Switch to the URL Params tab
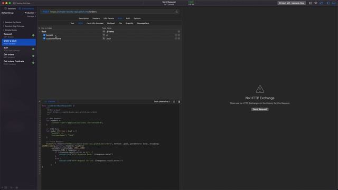 coord(109,18)
